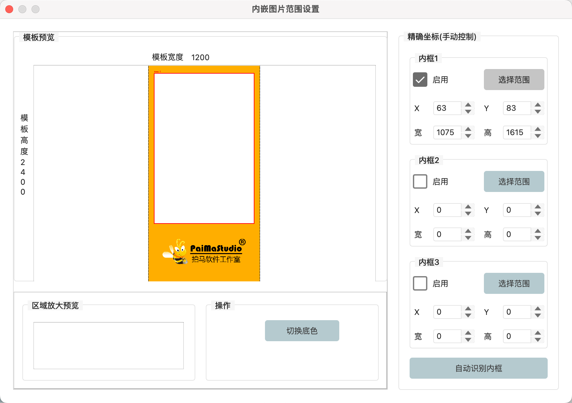Click the 选择范围 button in 内框3
This screenshot has height=403, width=572.
(514, 283)
